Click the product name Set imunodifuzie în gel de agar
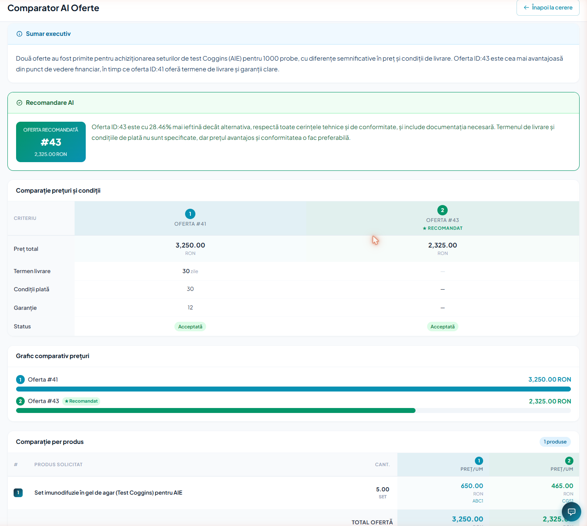This screenshot has width=587, height=526. (108, 493)
